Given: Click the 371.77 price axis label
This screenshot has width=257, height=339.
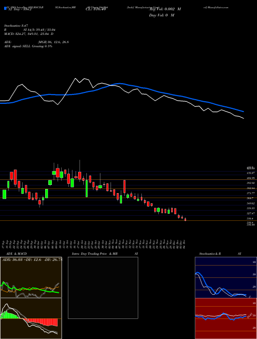Looking at the screenshot, I should [x=250, y=193].
